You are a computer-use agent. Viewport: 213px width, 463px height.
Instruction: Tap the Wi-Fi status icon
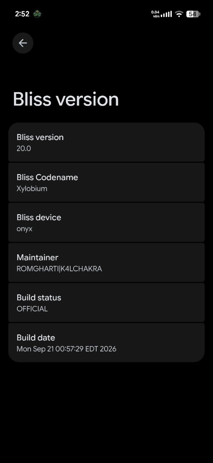(x=179, y=14)
